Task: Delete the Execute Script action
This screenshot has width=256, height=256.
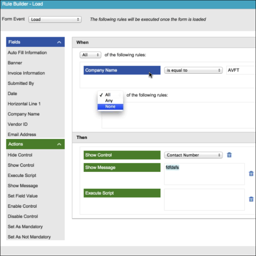Action: (x=251, y=199)
